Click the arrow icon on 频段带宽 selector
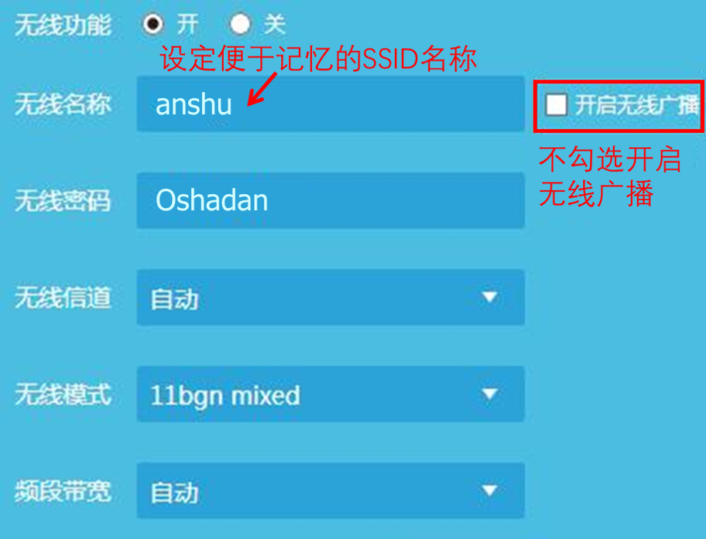Image resolution: width=706 pixels, height=539 pixels. pos(489,490)
